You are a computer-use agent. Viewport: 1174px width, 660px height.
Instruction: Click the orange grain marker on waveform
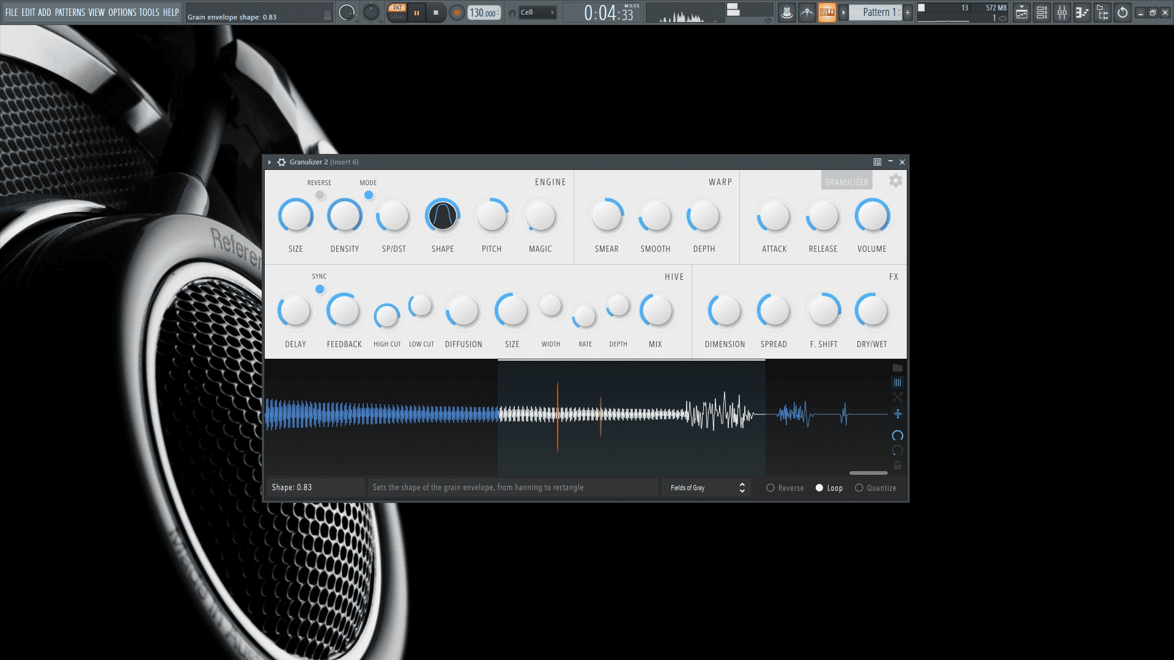click(x=557, y=416)
